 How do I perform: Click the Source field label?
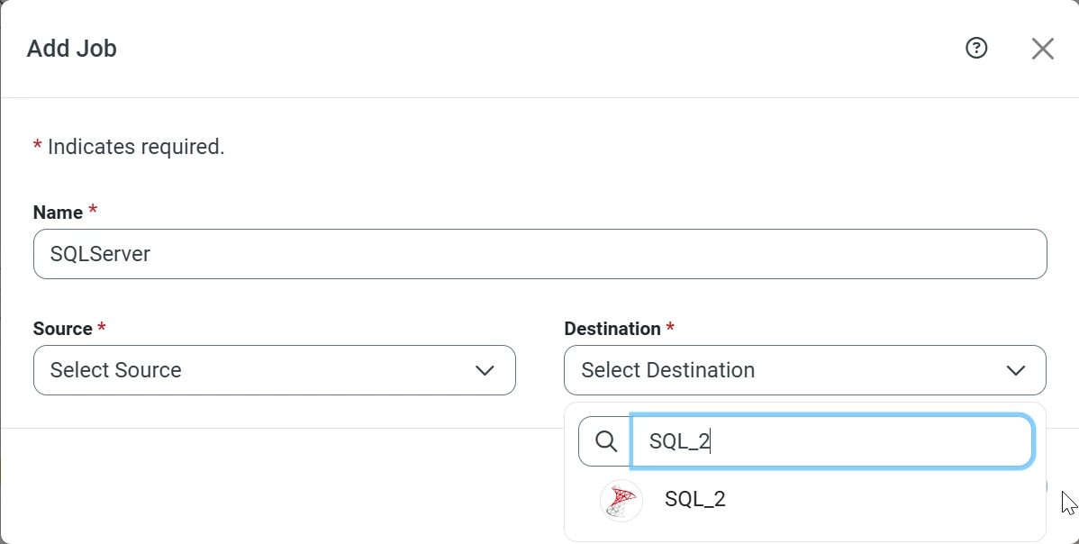tap(62, 329)
